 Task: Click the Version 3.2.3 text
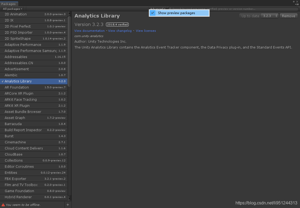(x=89, y=25)
